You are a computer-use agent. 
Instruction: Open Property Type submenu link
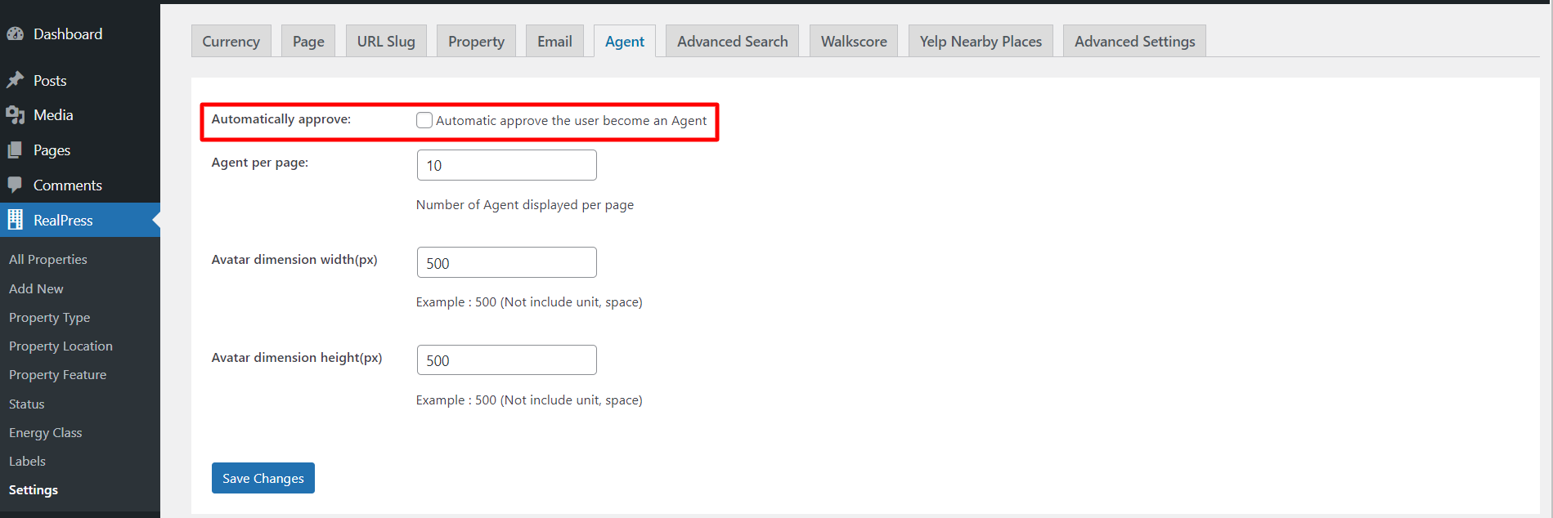coord(49,317)
